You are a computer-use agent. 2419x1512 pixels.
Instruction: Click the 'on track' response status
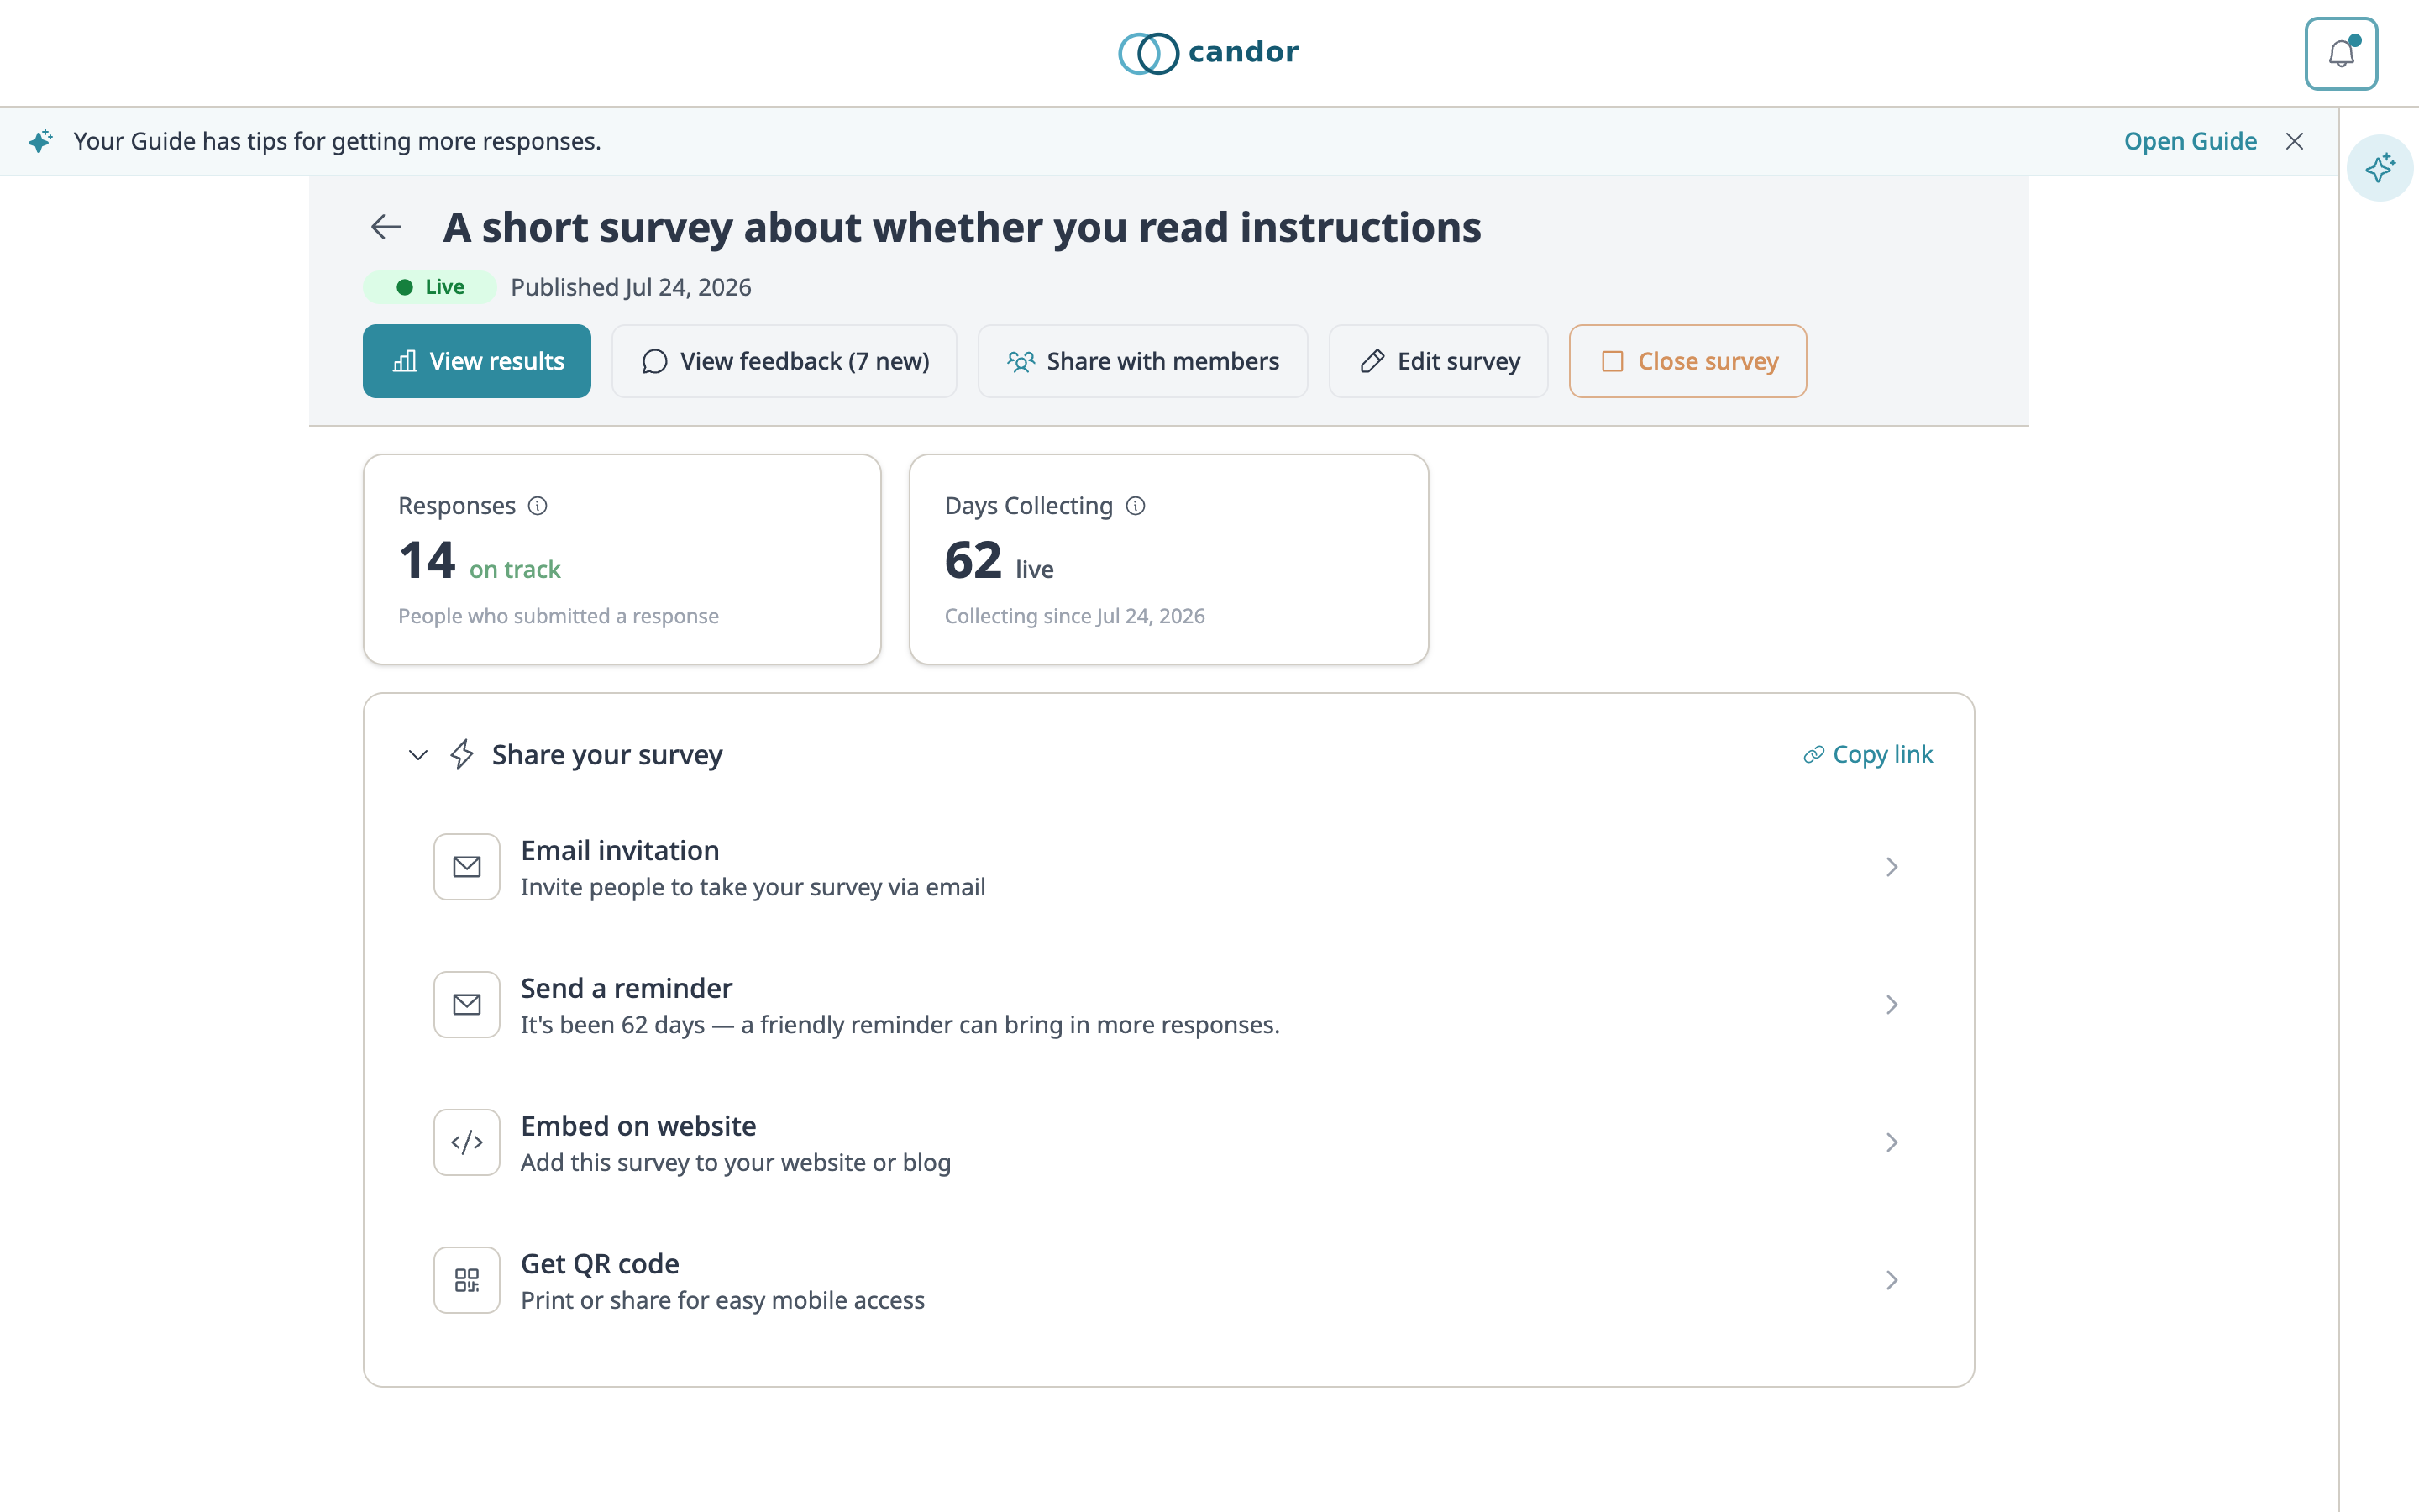point(515,569)
